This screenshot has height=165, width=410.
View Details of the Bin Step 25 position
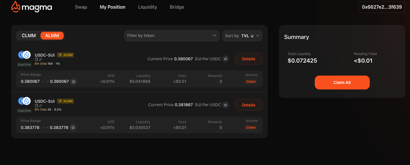coord(248,105)
